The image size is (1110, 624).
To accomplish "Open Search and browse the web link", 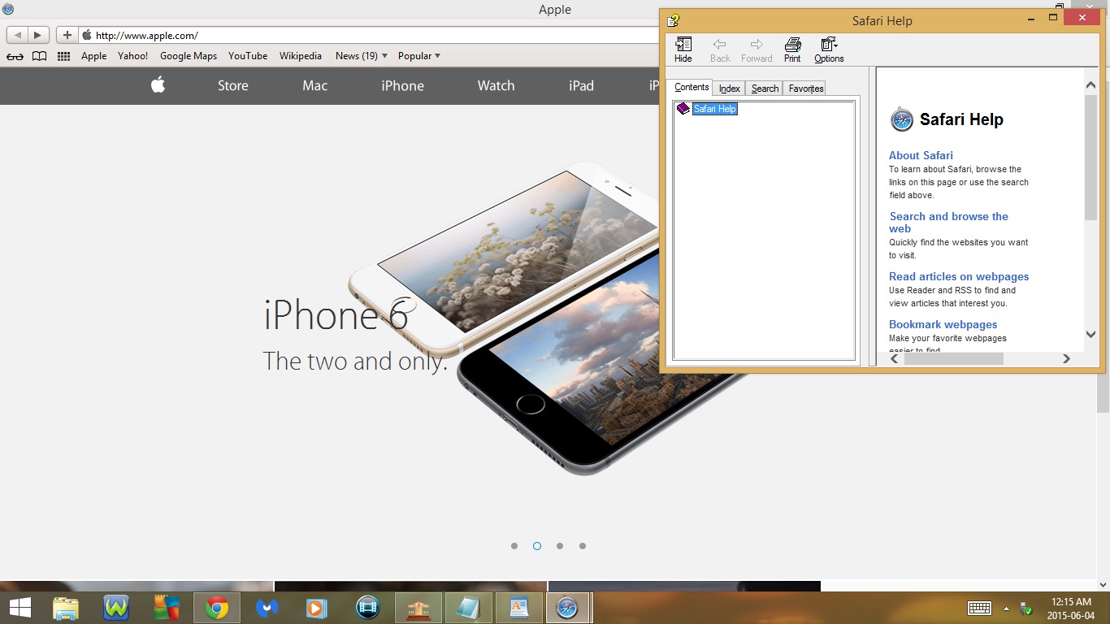I will pos(948,223).
